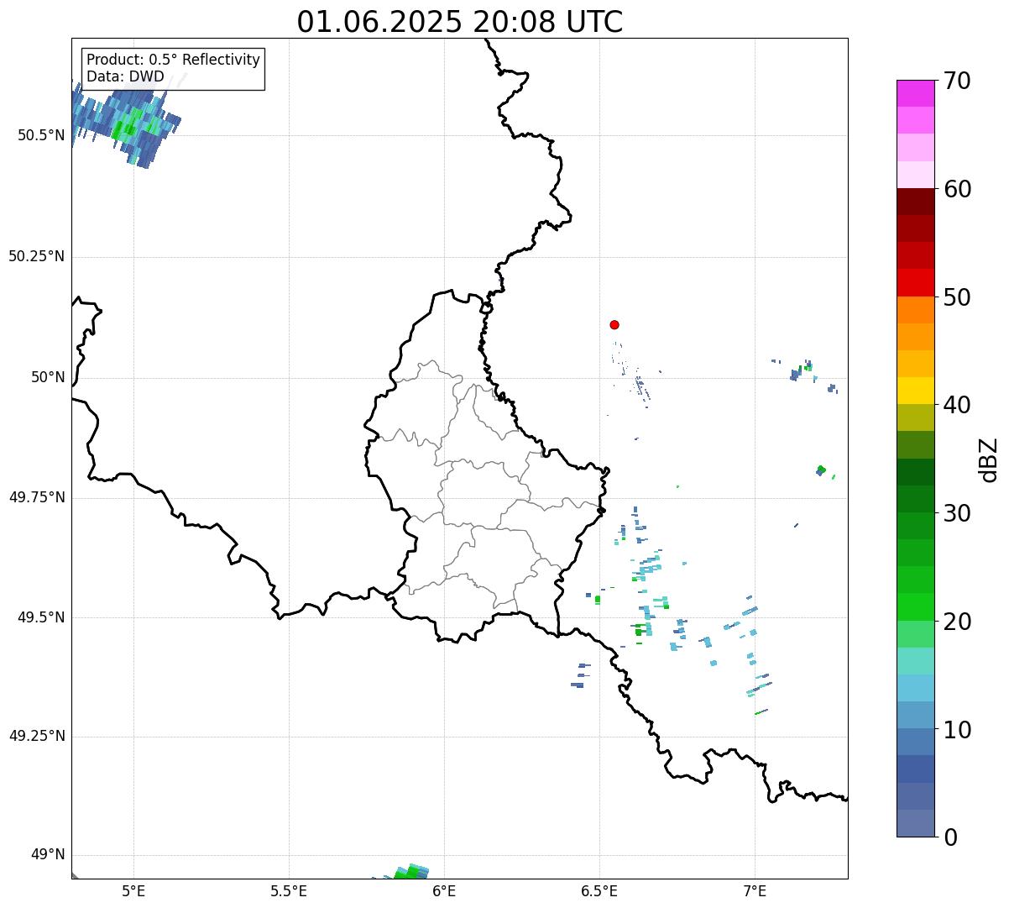Click the 'Data: DWD' legend text
The width and height of the screenshot is (1009, 908).
125,76
